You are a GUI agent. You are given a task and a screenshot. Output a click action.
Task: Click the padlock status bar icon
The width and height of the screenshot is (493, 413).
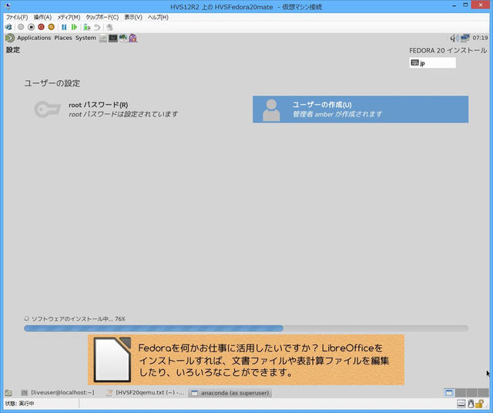point(479,403)
